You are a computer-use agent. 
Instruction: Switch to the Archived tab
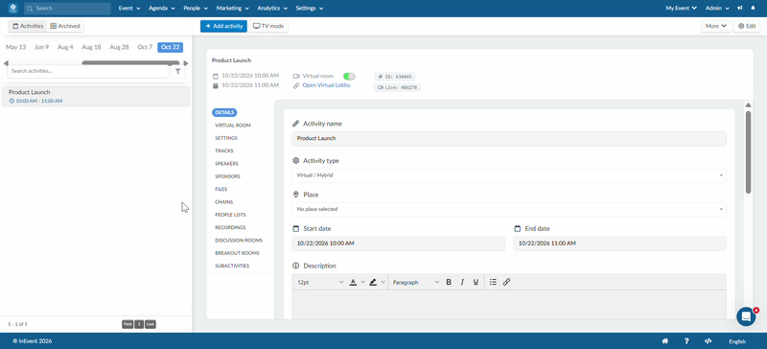(65, 26)
